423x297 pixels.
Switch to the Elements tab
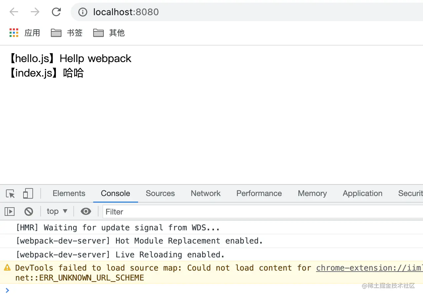click(x=69, y=193)
